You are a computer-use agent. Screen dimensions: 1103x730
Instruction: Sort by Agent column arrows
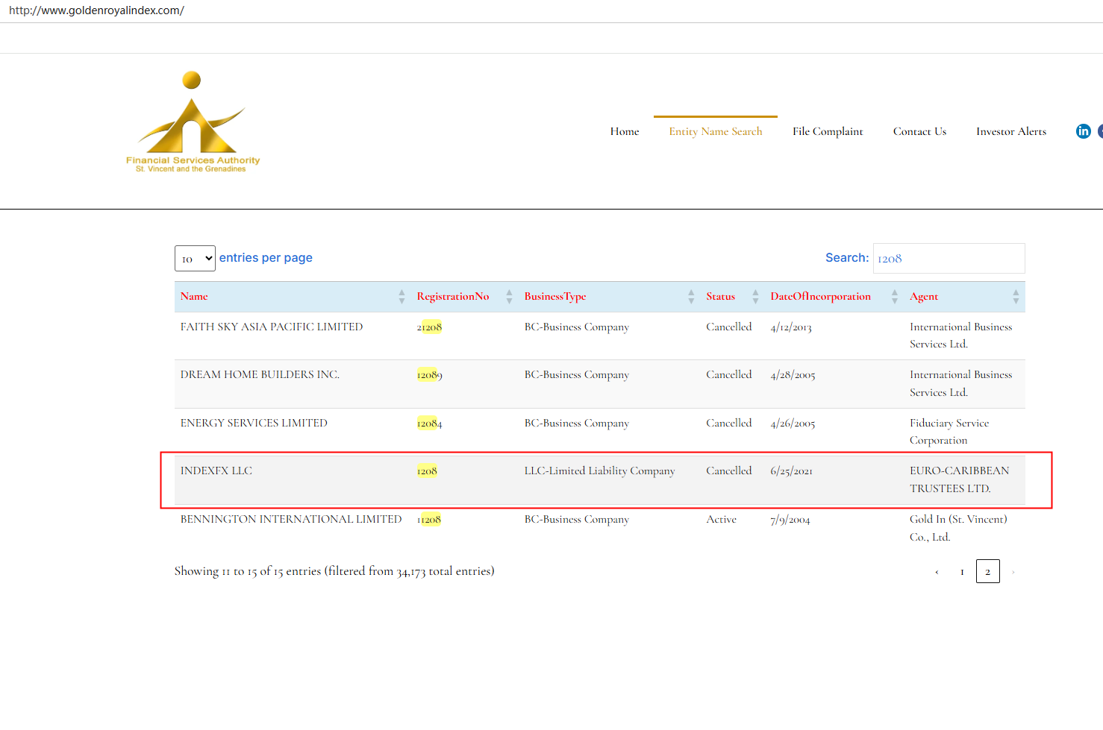click(x=1016, y=297)
